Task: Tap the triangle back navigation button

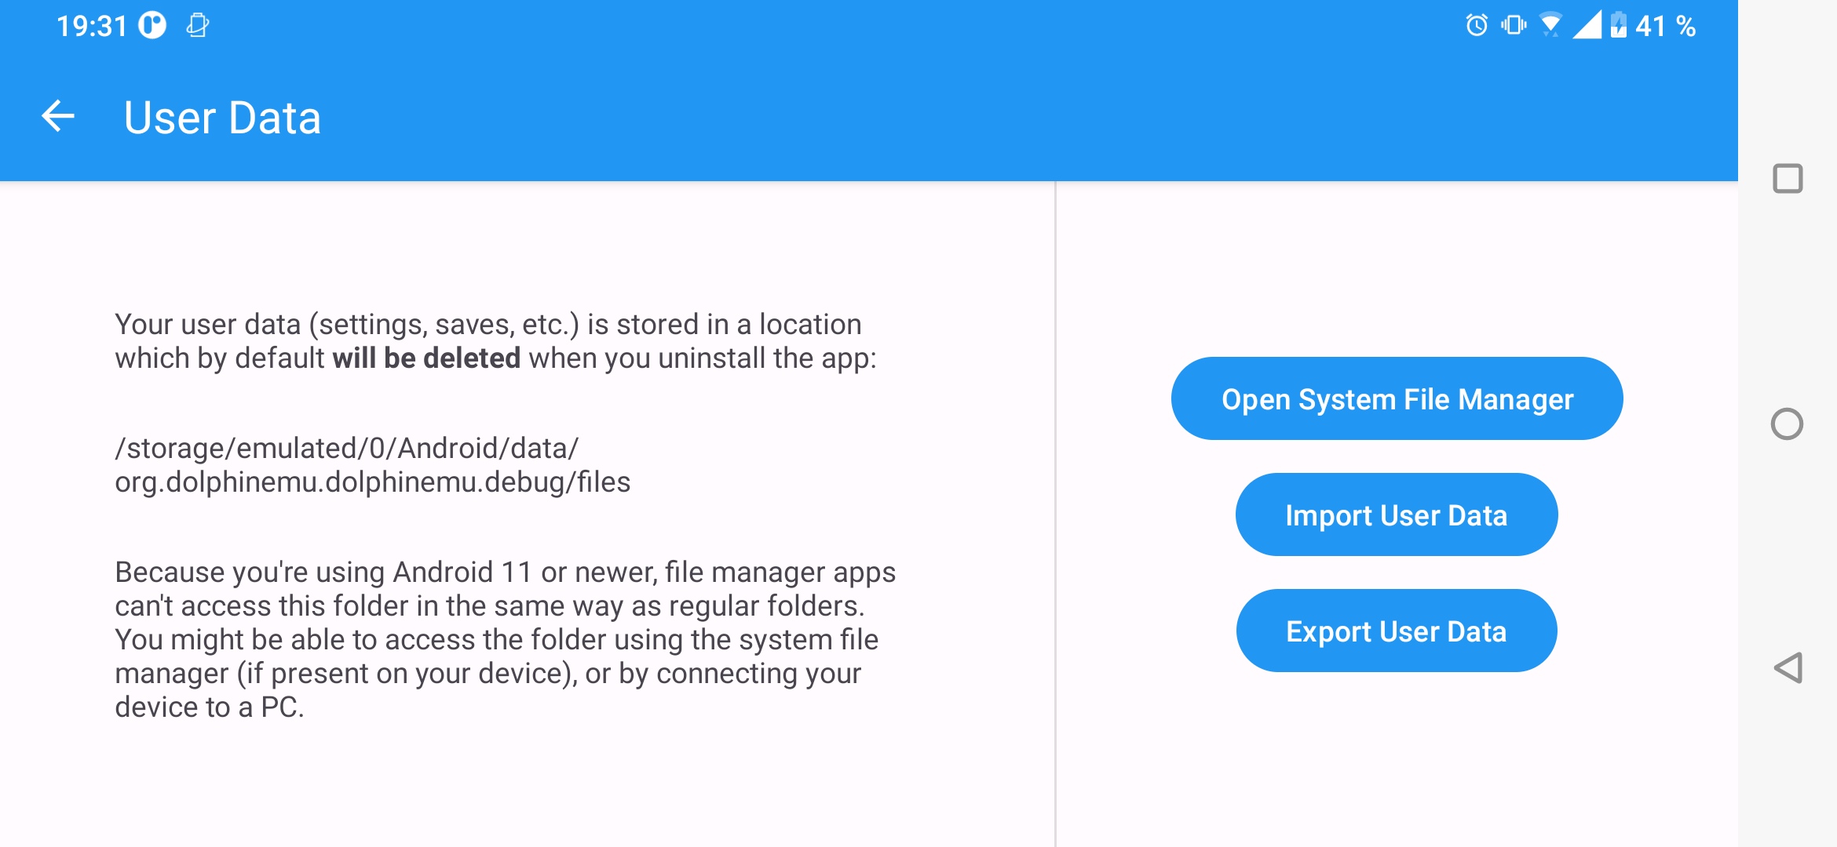Action: [x=1788, y=668]
